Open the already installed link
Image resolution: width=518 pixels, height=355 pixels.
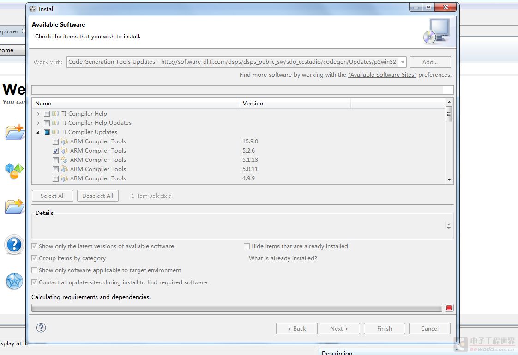[x=292, y=258]
